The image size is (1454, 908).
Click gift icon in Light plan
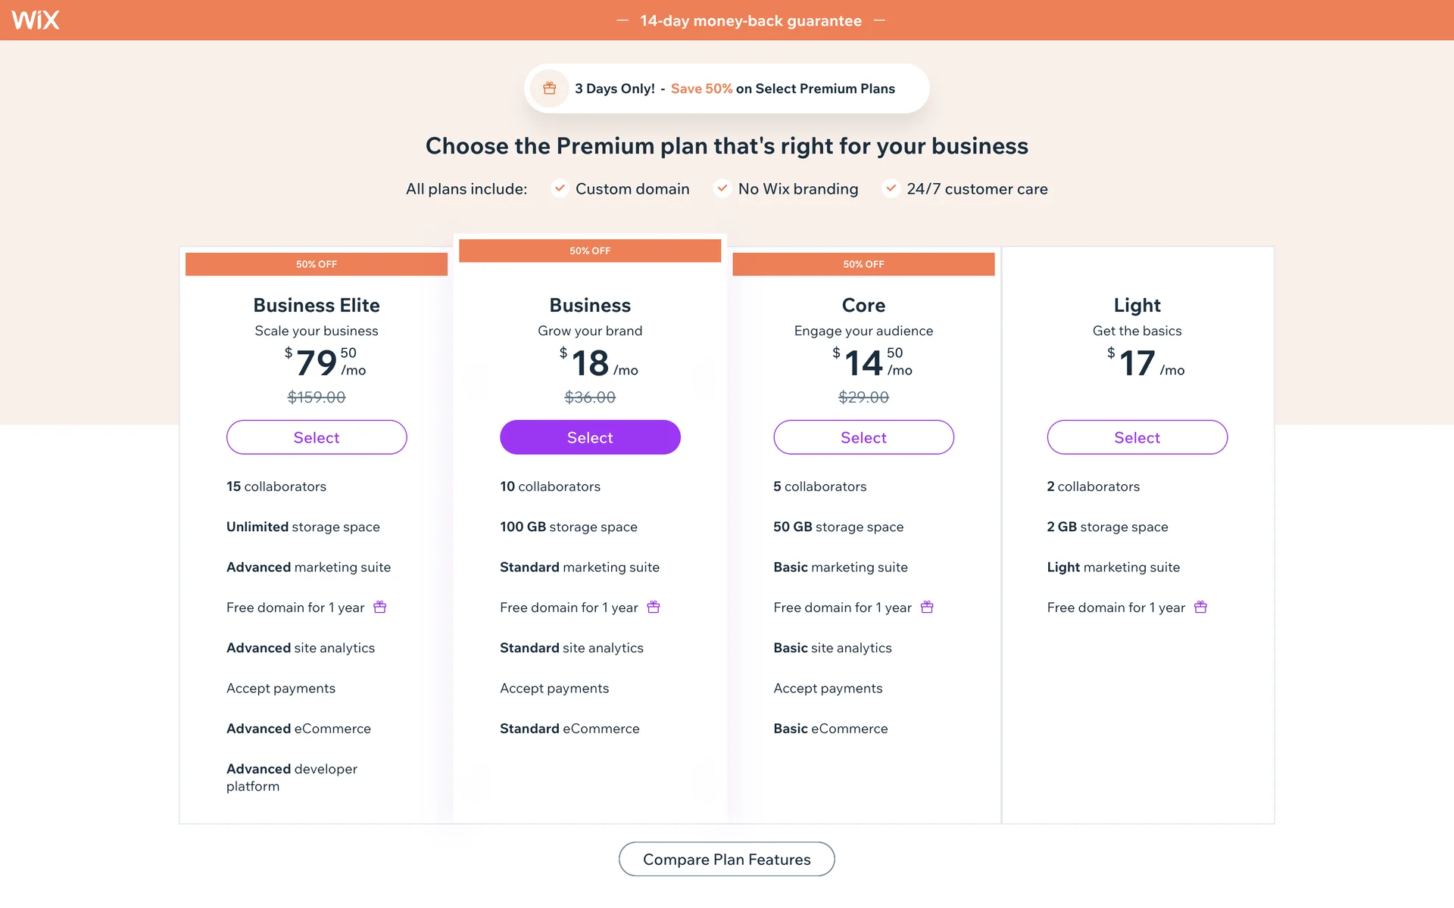[1200, 607]
